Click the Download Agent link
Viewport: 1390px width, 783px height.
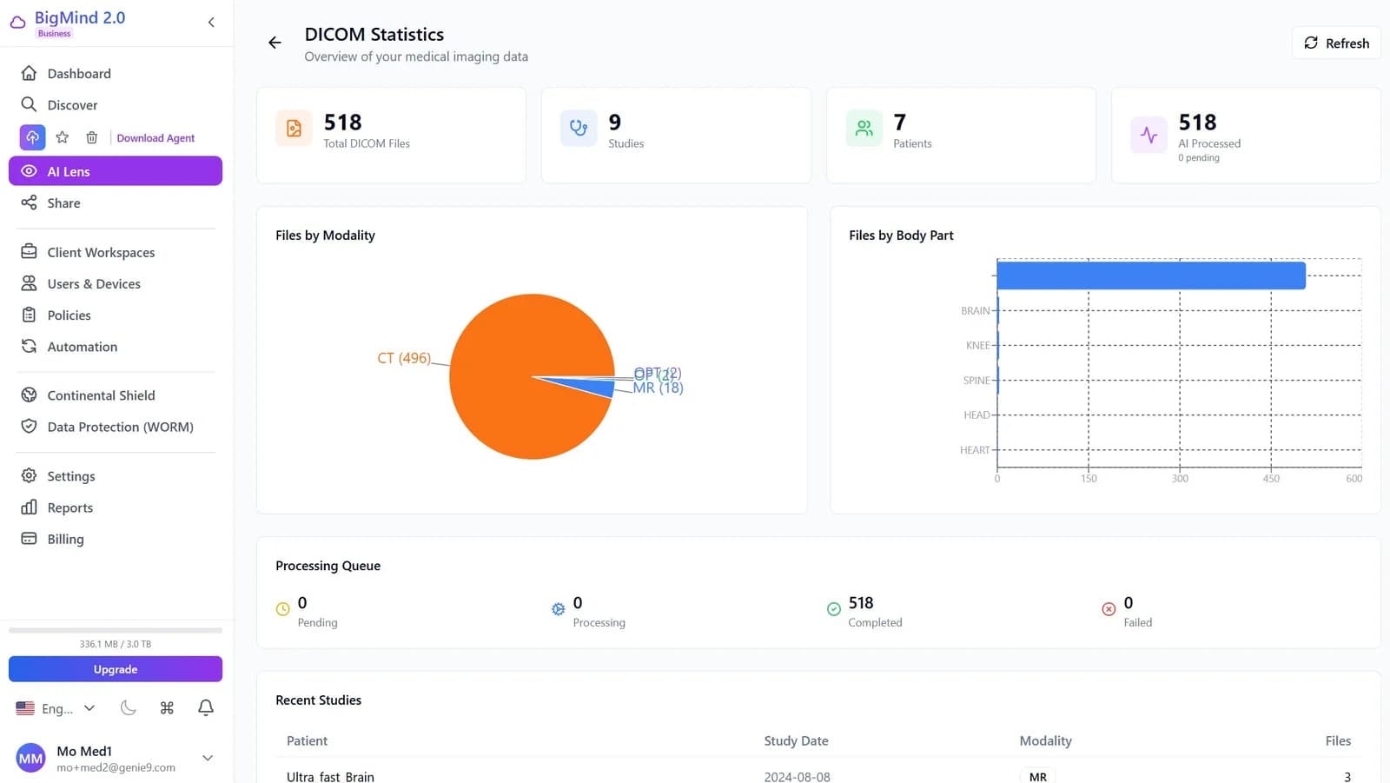156,137
